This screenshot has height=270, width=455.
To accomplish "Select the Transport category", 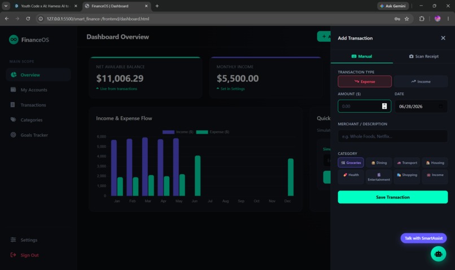I will click(407, 163).
